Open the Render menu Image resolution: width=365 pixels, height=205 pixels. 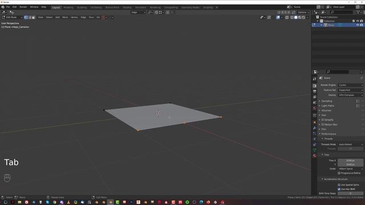23,7
